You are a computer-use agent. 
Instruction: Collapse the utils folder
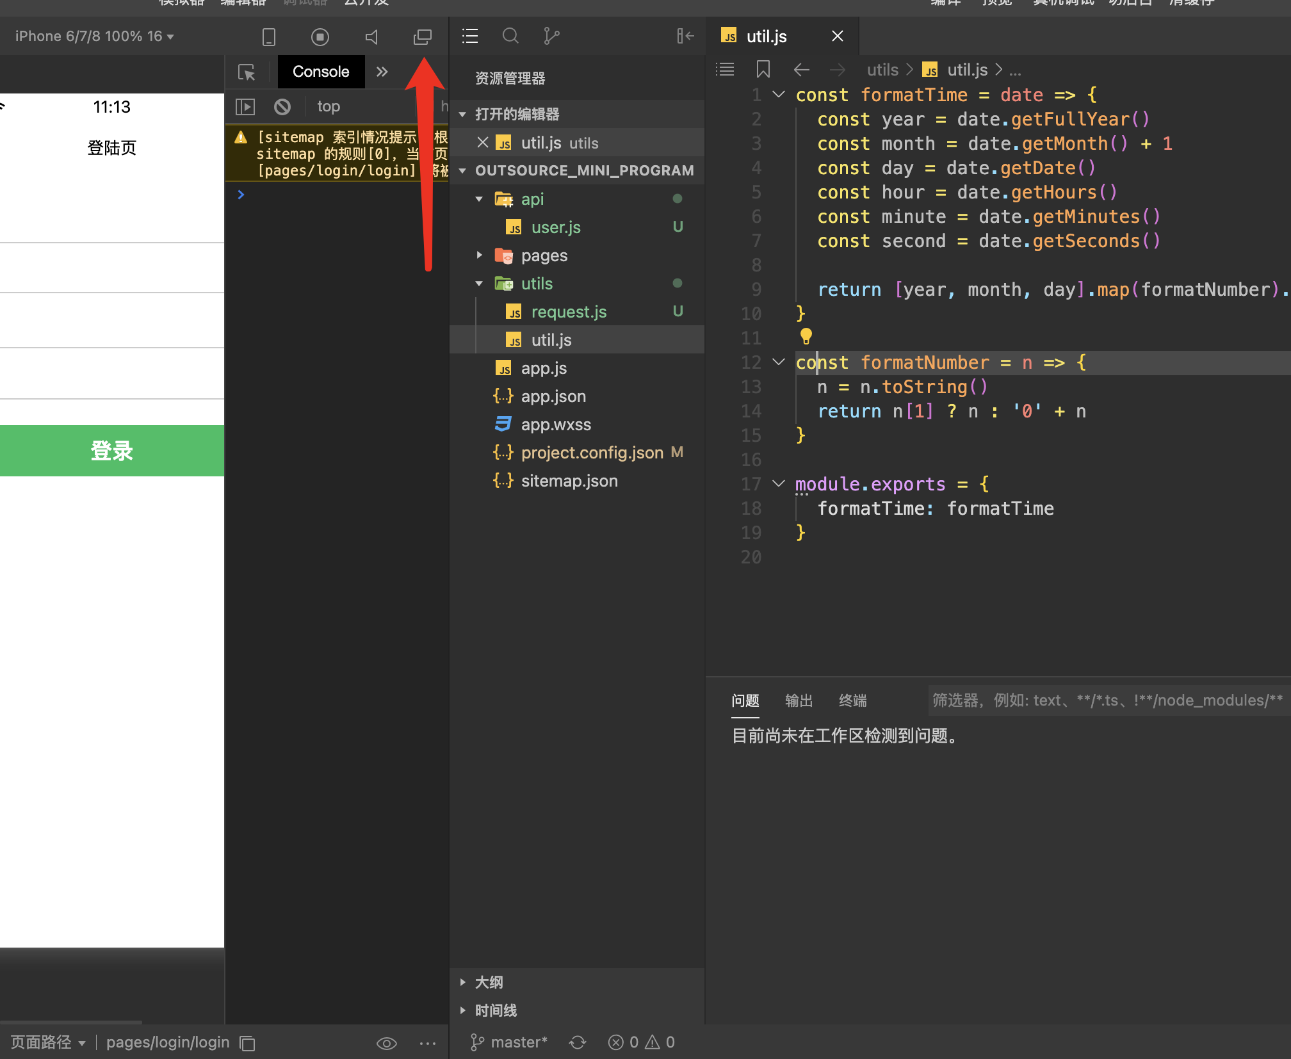[x=536, y=284]
